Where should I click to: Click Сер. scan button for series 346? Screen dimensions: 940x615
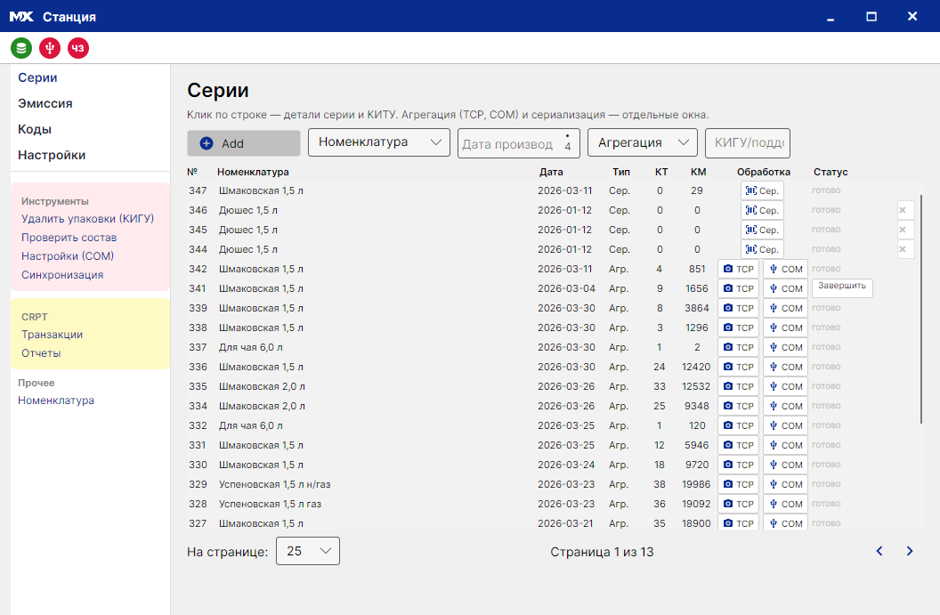pos(762,210)
